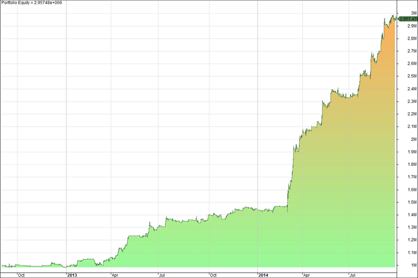Click the 1.1M y-axis label
This screenshot has width=418, height=278.
click(412, 252)
